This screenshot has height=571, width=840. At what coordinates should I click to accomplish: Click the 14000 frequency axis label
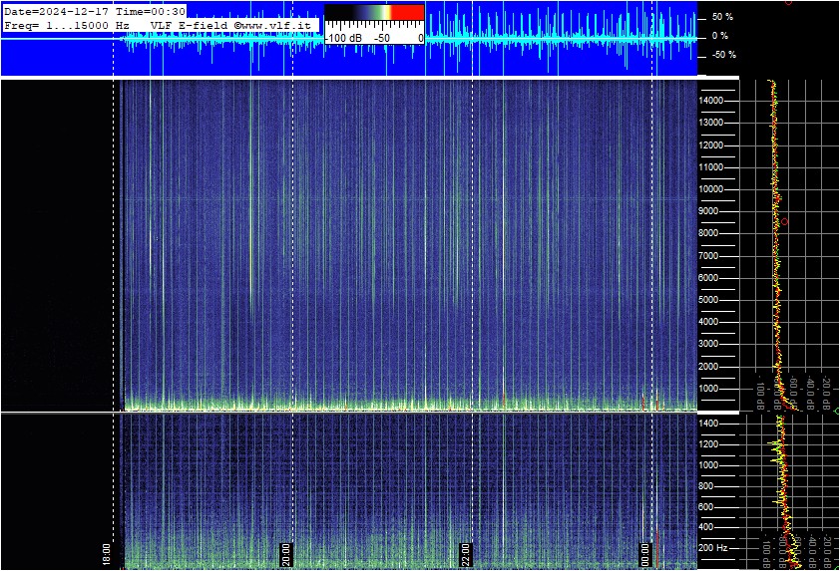711,101
